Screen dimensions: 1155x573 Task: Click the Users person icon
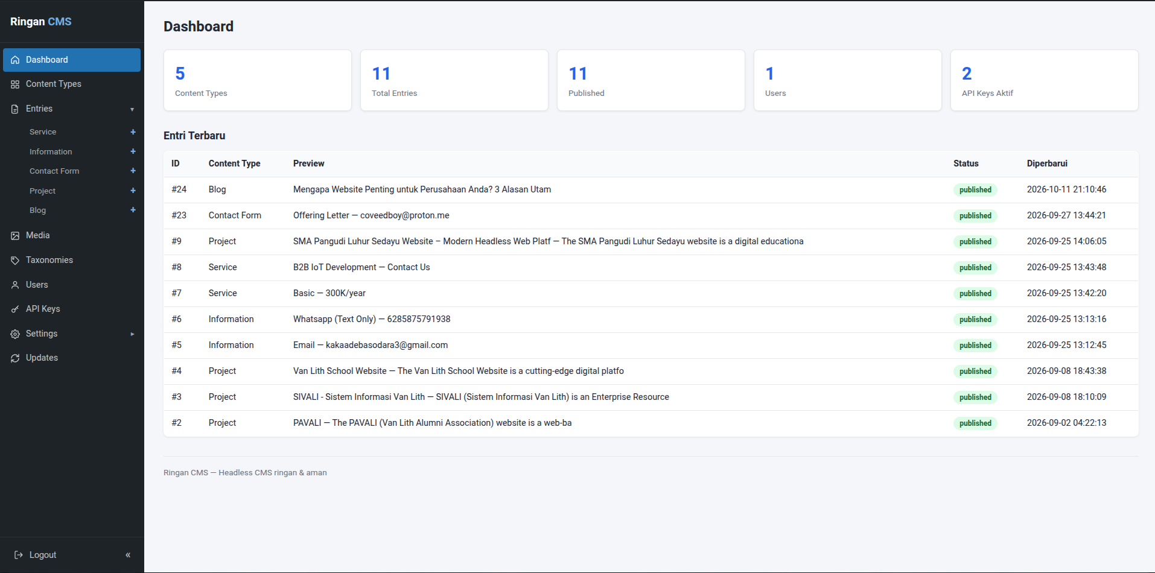(x=15, y=285)
